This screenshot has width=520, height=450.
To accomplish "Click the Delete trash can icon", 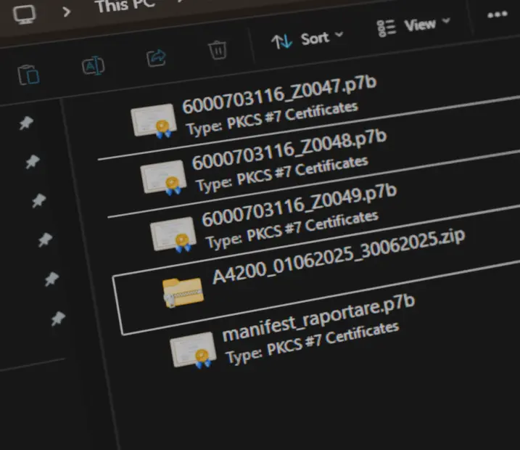I will tap(218, 50).
